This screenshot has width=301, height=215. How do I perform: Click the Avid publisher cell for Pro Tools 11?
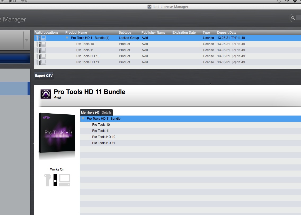pos(145,50)
